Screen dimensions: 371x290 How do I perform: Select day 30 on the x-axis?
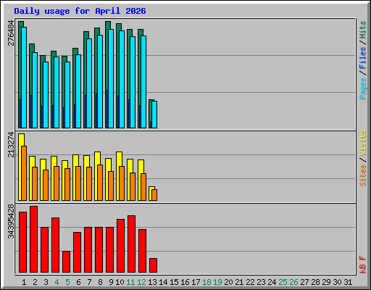point(337,282)
